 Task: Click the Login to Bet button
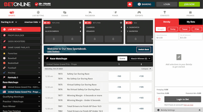tap(183, 99)
